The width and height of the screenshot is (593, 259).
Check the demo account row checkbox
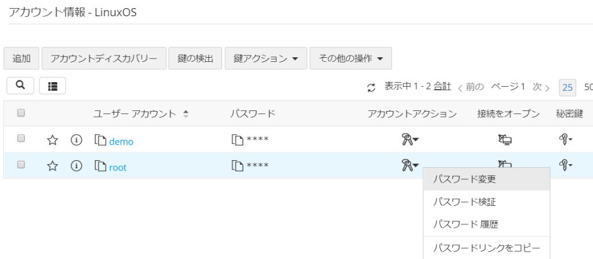tap(21, 139)
